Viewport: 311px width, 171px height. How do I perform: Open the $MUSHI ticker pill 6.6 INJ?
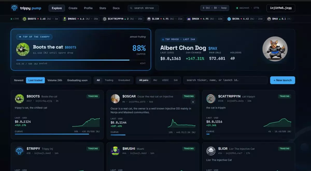[x=81, y=19]
